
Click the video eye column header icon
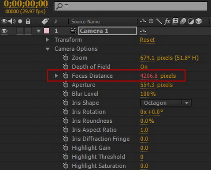point(4,21)
